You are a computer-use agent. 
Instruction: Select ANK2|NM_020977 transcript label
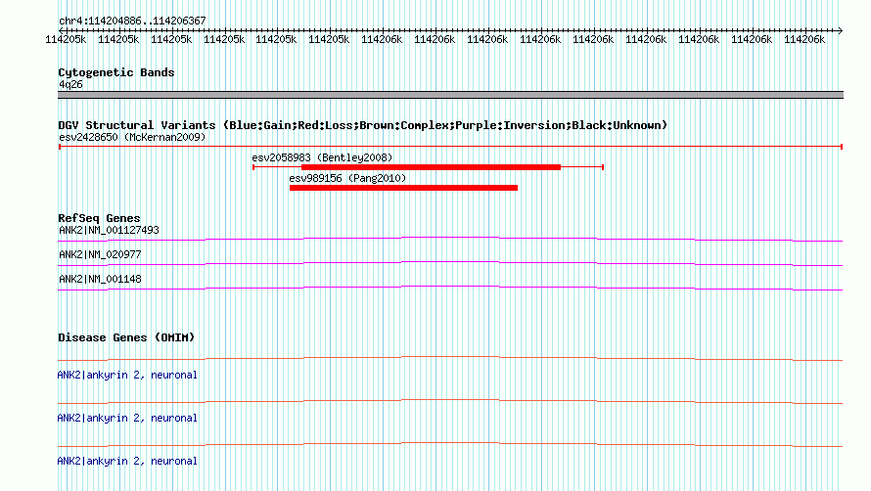[x=100, y=254]
